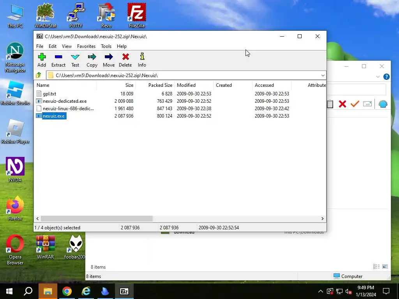
Task: Click the PuTTY desktop icon
Action: (76, 15)
